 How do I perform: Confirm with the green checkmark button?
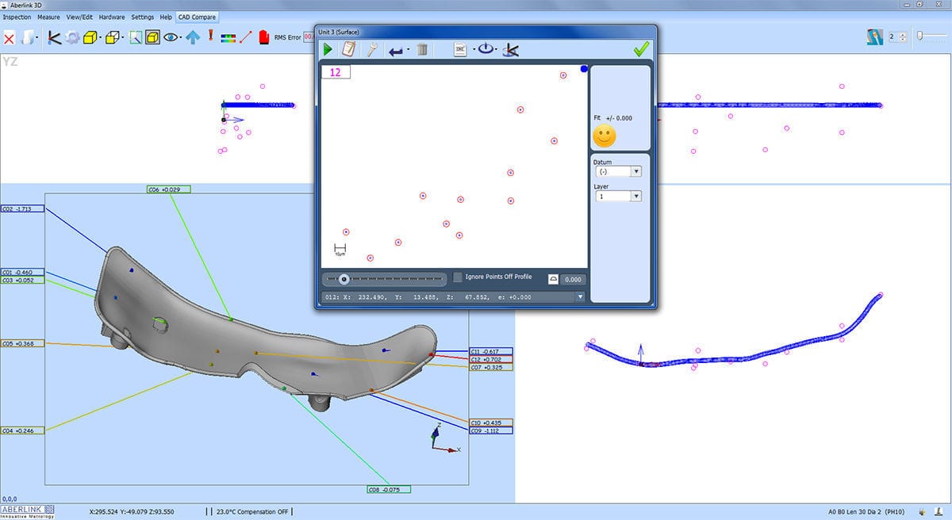pyautogui.click(x=641, y=48)
